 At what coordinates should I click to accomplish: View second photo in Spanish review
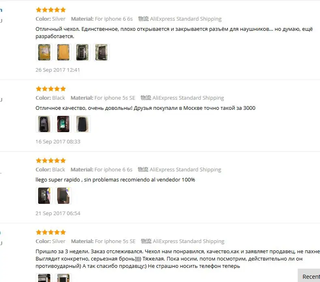pos(63,196)
